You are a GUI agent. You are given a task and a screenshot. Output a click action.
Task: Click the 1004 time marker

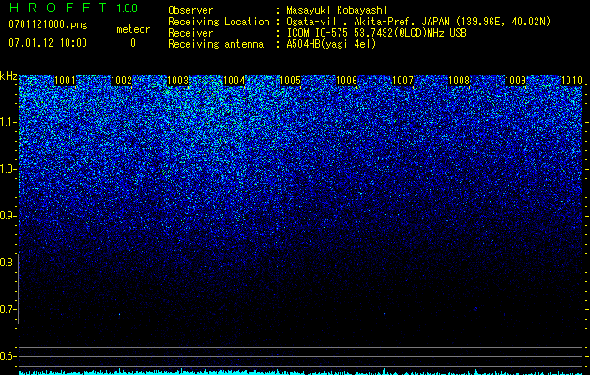click(x=234, y=81)
